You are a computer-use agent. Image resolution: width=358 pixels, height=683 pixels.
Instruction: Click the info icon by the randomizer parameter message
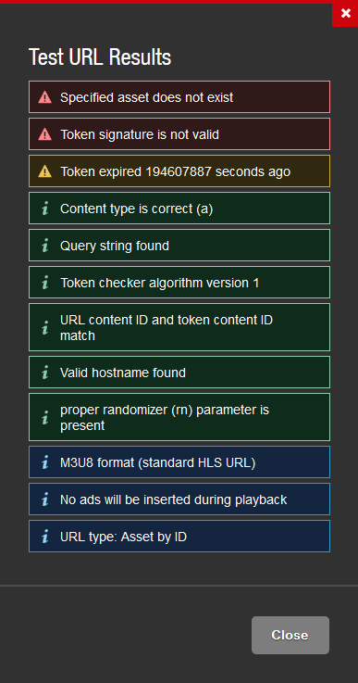(x=44, y=417)
